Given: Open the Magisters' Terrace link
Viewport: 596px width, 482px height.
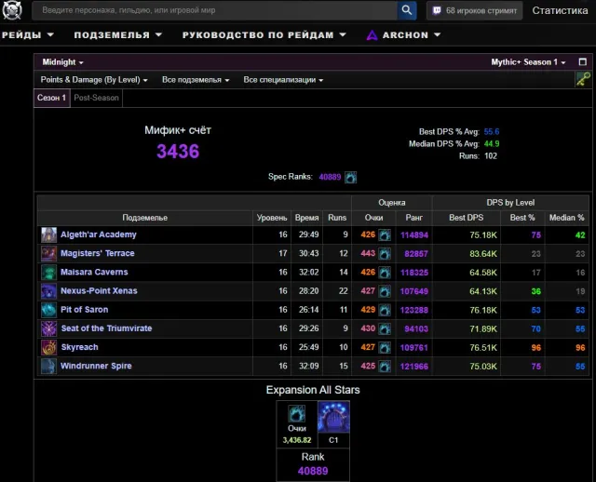Looking at the screenshot, I should click(x=98, y=253).
